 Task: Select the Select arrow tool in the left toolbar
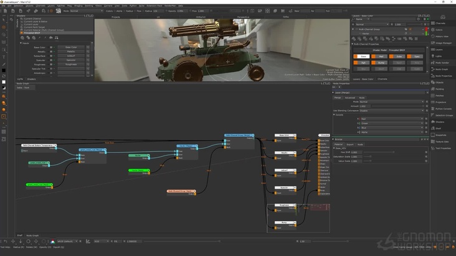pyautogui.click(x=4, y=19)
